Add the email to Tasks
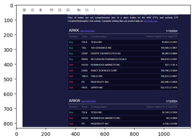This screenshot has height=140, width=194. click(x=68, y=10)
